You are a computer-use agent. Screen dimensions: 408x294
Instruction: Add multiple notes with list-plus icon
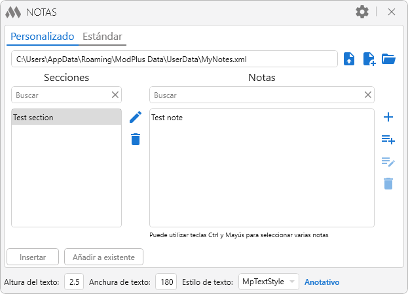point(388,139)
